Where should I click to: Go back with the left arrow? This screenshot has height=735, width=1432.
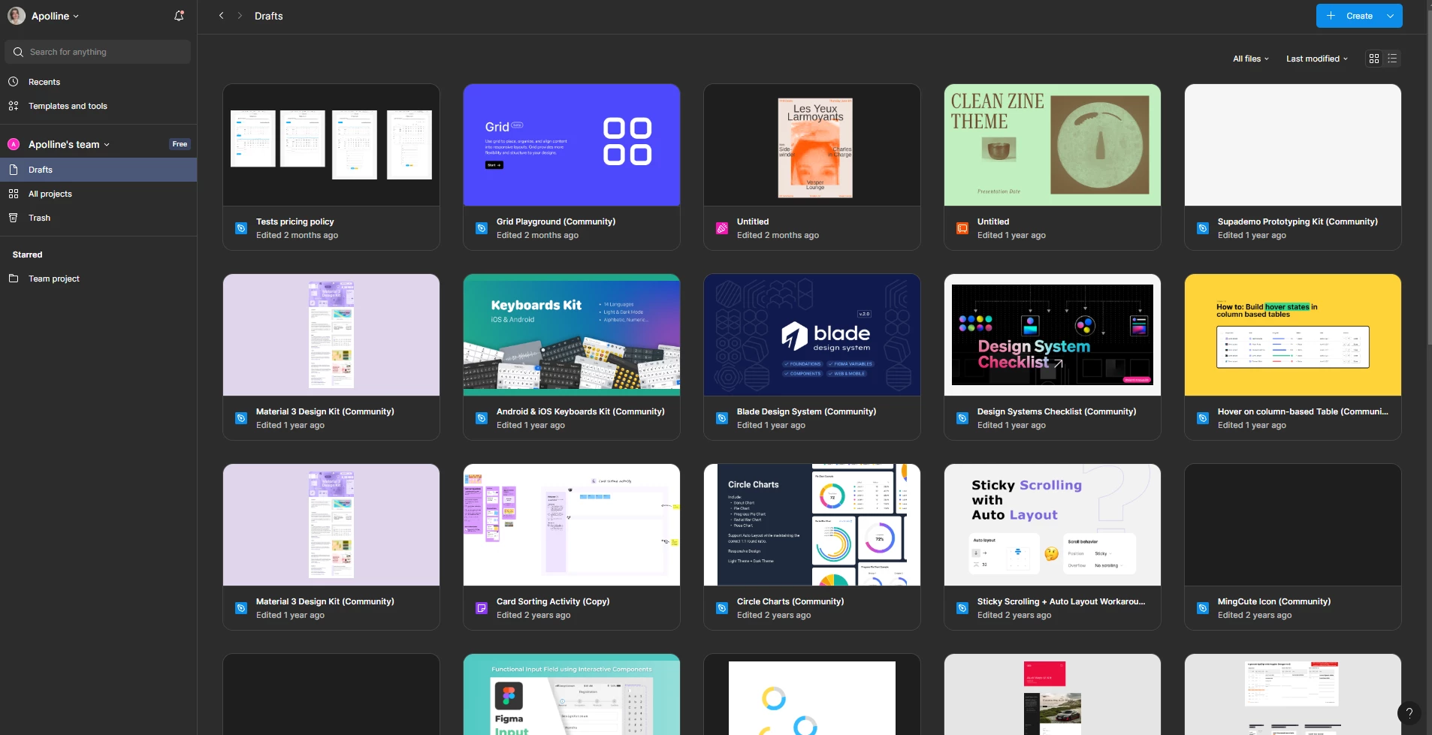(x=221, y=16)
